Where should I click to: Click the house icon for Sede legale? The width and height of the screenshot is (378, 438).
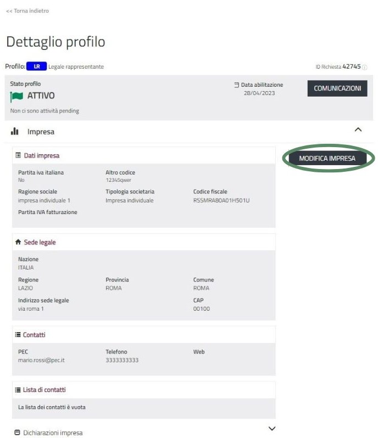(x=18, y=242)
